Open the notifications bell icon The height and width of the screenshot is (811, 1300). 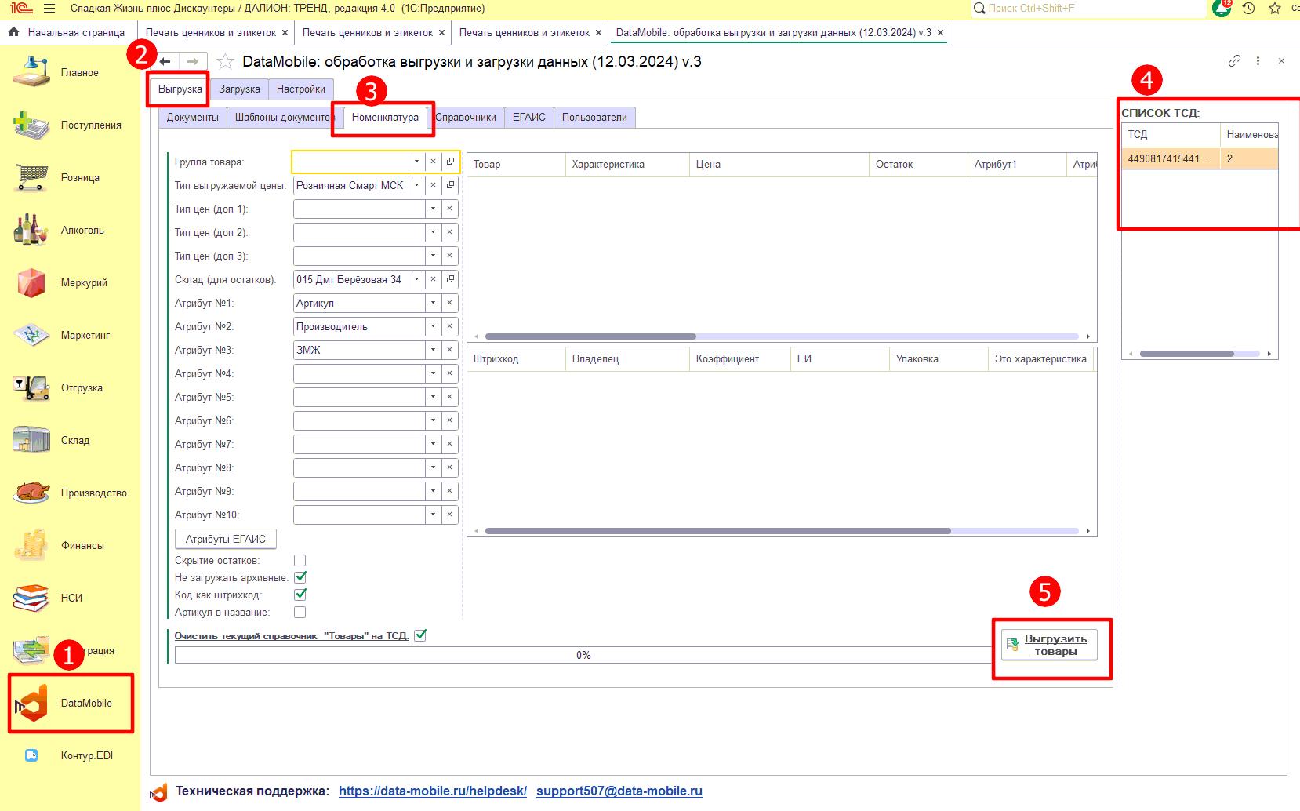[x=1222, y=8]
